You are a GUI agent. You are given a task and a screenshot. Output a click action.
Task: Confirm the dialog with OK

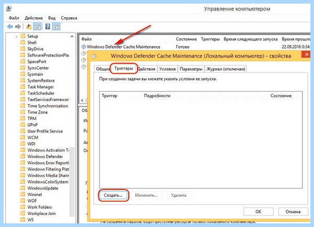pos(259,212)
